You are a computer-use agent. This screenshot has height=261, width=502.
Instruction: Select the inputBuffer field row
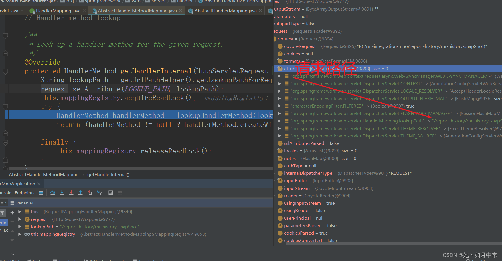tap(318, 180)
